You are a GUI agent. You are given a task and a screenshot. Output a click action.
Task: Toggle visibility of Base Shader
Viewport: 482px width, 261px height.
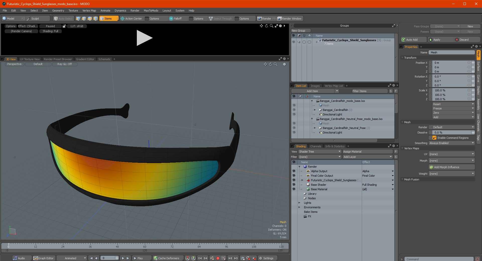click(294, 185)
